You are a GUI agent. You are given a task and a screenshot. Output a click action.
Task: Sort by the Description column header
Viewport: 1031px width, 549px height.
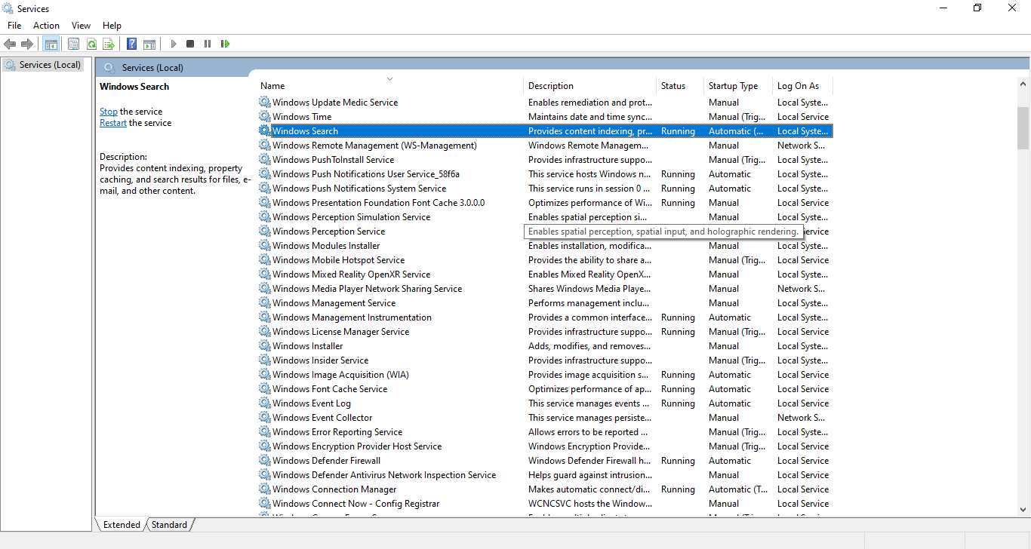coord(589,86)
